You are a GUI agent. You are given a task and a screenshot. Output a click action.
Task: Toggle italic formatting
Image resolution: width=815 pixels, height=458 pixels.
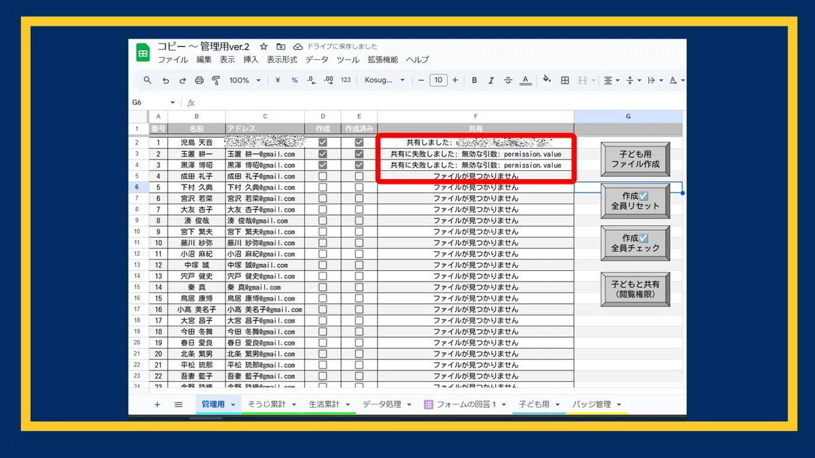click(491, 80)
